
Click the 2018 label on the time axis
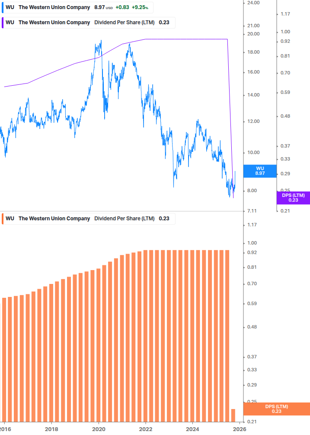tap(51, 429)
